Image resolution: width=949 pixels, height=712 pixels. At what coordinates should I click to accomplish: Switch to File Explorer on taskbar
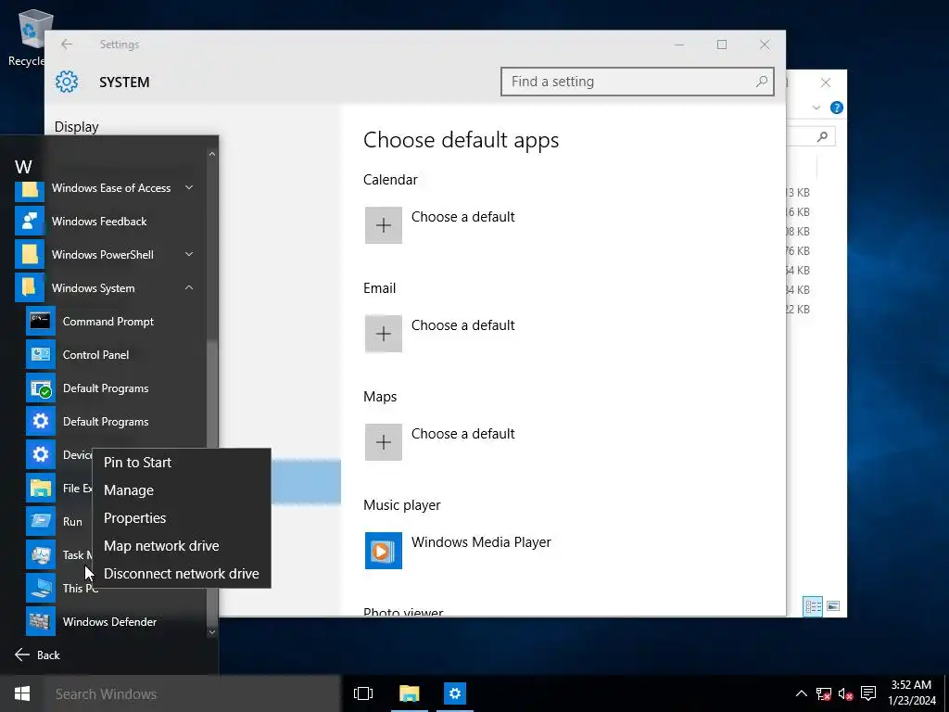409,693
